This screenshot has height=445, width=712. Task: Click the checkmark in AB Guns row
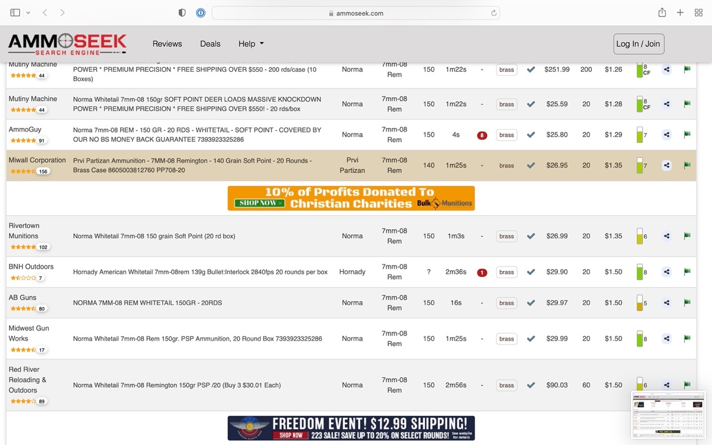click(531, 303)
